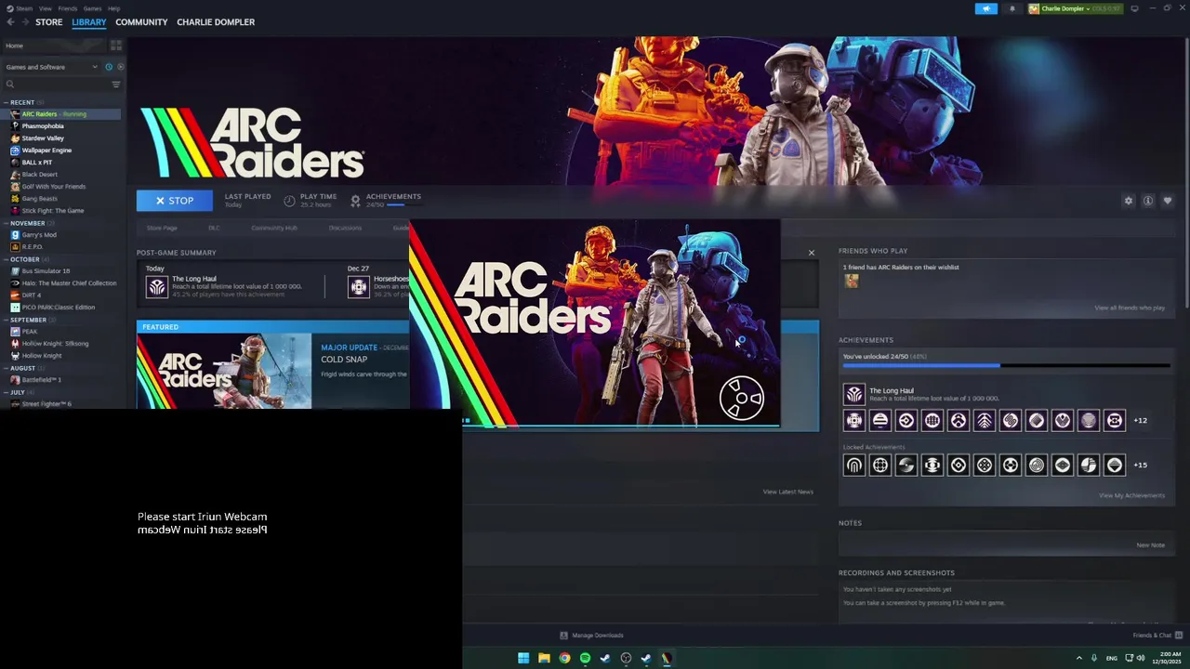Switch to Big Picture mode monitor icon
This screenshot has width=1190, height=669.
(x=1134, y=8)
